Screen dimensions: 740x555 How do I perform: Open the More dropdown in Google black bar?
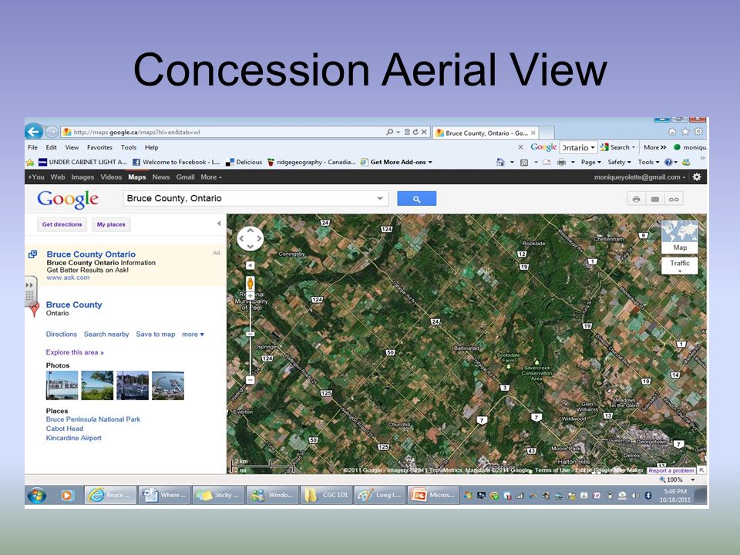tap(211, 177)
